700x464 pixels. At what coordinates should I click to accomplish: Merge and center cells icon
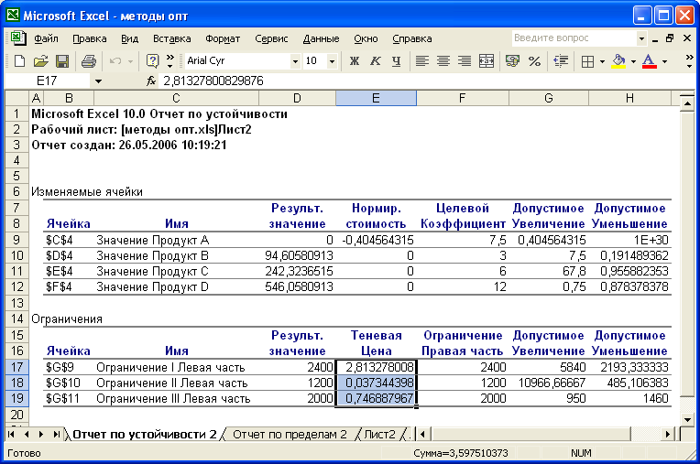point(487,61)
